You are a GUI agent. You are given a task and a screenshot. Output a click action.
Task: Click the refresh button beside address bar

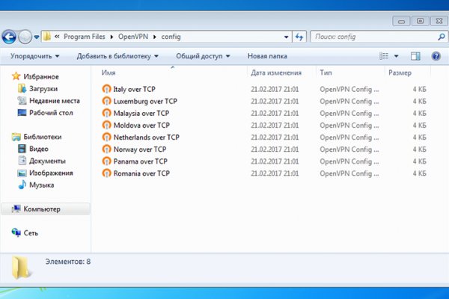point(299,36)
